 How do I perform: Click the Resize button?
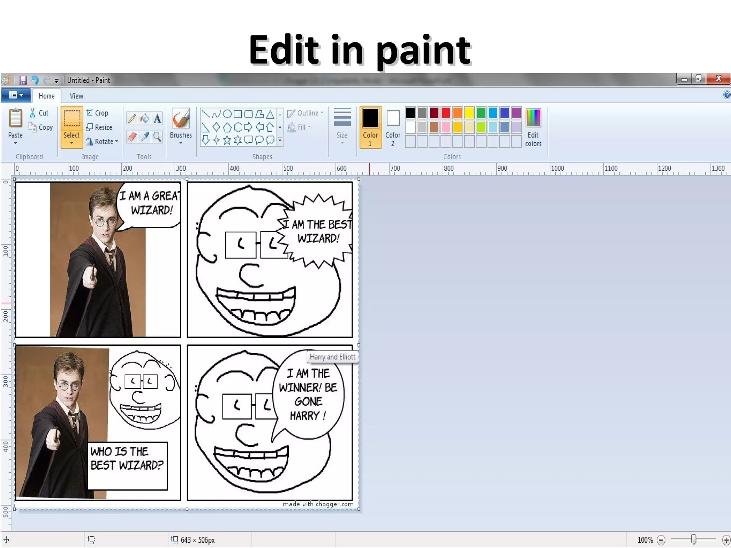[x=99, y=127]
